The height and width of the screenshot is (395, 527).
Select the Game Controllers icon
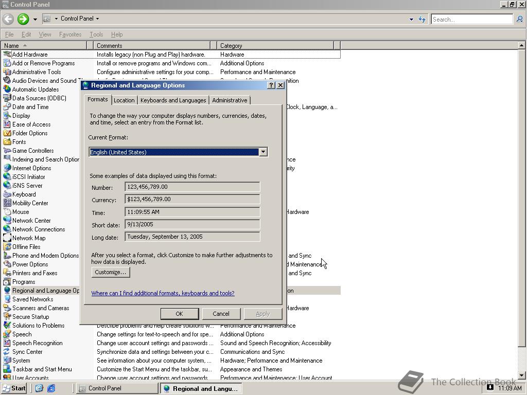click(7, 151)
